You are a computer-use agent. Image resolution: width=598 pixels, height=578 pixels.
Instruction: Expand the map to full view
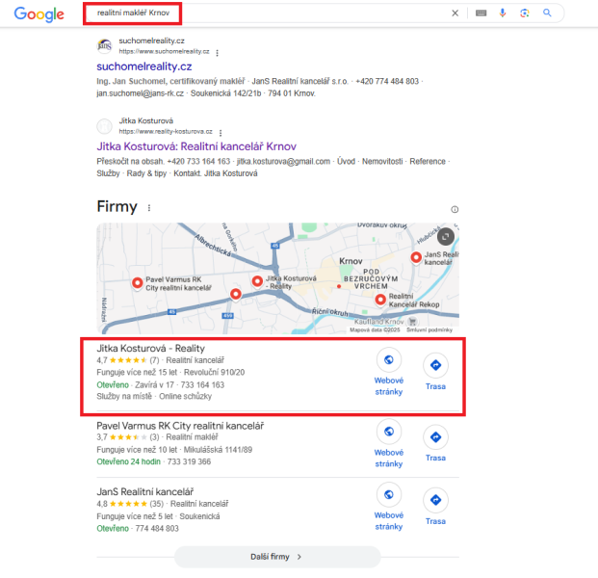tap(445, 237)
